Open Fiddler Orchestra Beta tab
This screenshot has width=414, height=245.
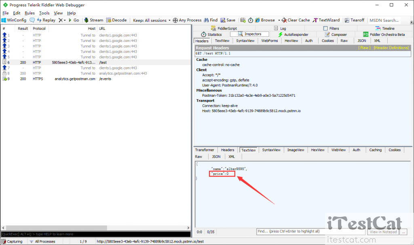pos(384,35)
